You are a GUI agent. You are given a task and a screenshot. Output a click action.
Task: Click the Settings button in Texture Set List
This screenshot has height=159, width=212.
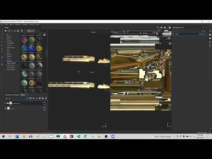[204, 31]
